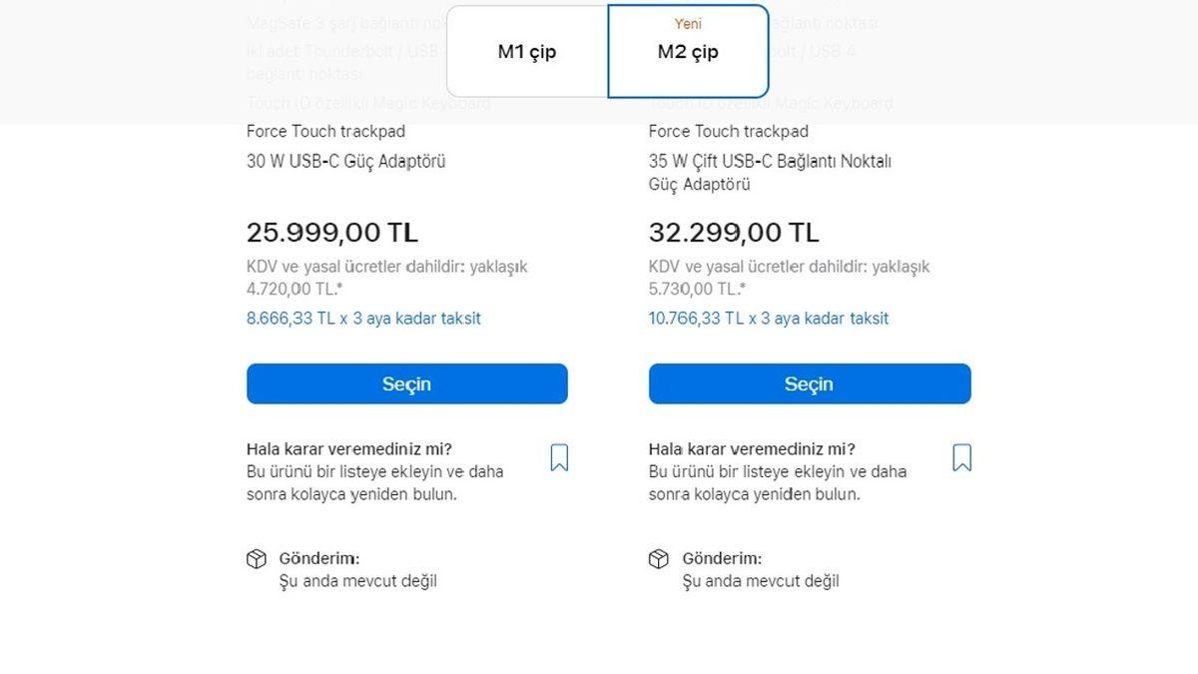Click the chip selector card containing M1 çip
This screenshot has height=674, width=1198.
(527, 50)
